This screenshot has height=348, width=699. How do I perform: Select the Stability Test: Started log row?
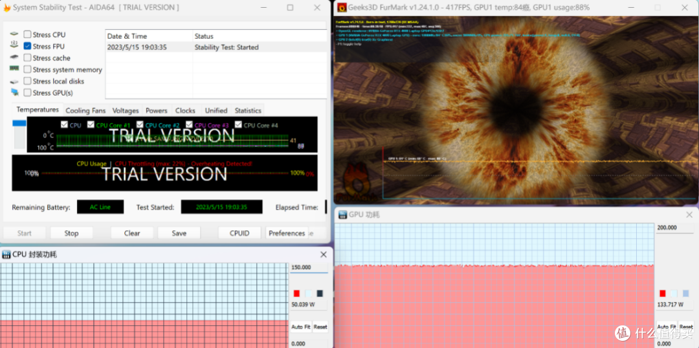click(216, 47)
